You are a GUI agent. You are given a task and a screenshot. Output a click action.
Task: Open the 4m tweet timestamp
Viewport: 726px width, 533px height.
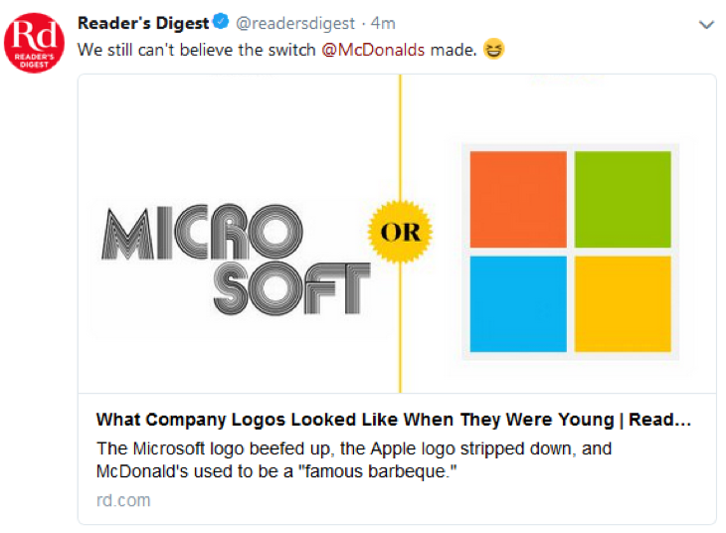click(383, 24)
